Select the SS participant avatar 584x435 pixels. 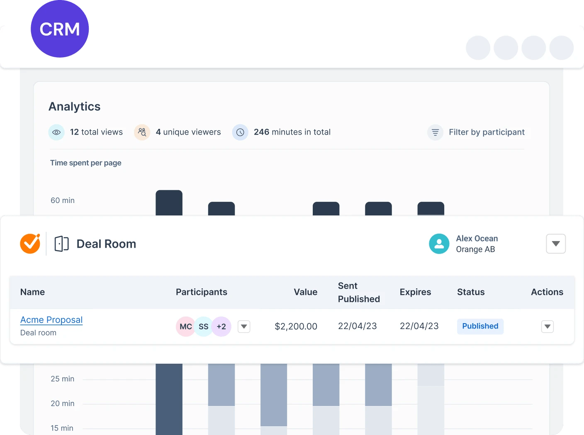click(203, 326)
